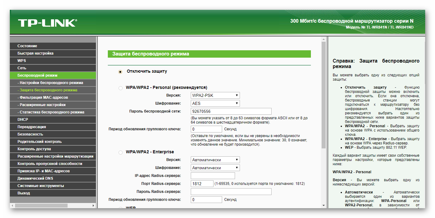Open the DHCP sidebar section

(23, 120)
